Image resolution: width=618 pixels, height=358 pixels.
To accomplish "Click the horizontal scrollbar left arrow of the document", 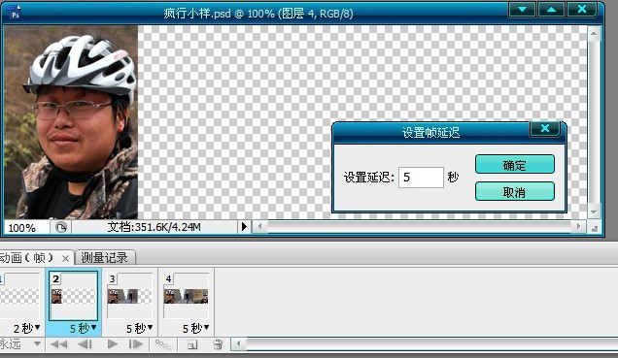I will [x=259, y=226].
